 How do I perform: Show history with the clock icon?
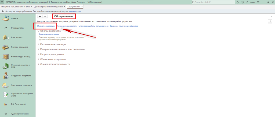(242, 2)
